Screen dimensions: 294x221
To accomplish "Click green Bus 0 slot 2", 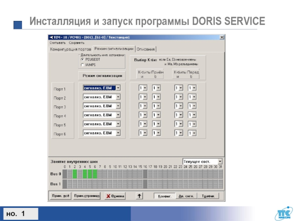I will click(x=75, y=174).
